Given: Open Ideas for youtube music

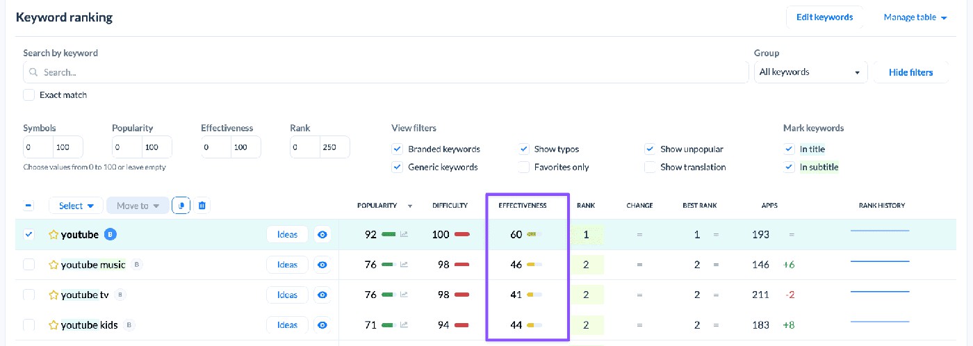Looking at the screenshot, I should (287, 265).
